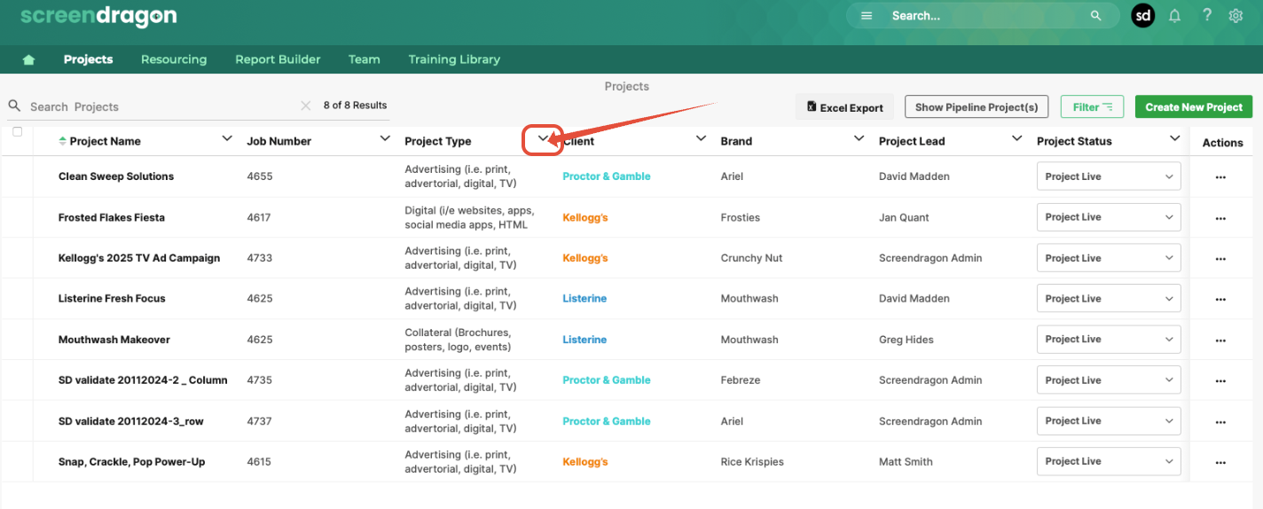Click brand cell Febreze
Viewport: 1263px width, 509px height.
tap(741, 380)
